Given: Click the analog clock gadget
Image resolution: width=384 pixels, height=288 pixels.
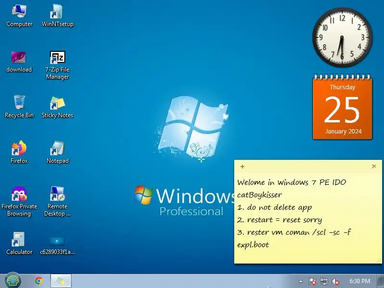Looking at the screenshot, I should click(342, 37).
